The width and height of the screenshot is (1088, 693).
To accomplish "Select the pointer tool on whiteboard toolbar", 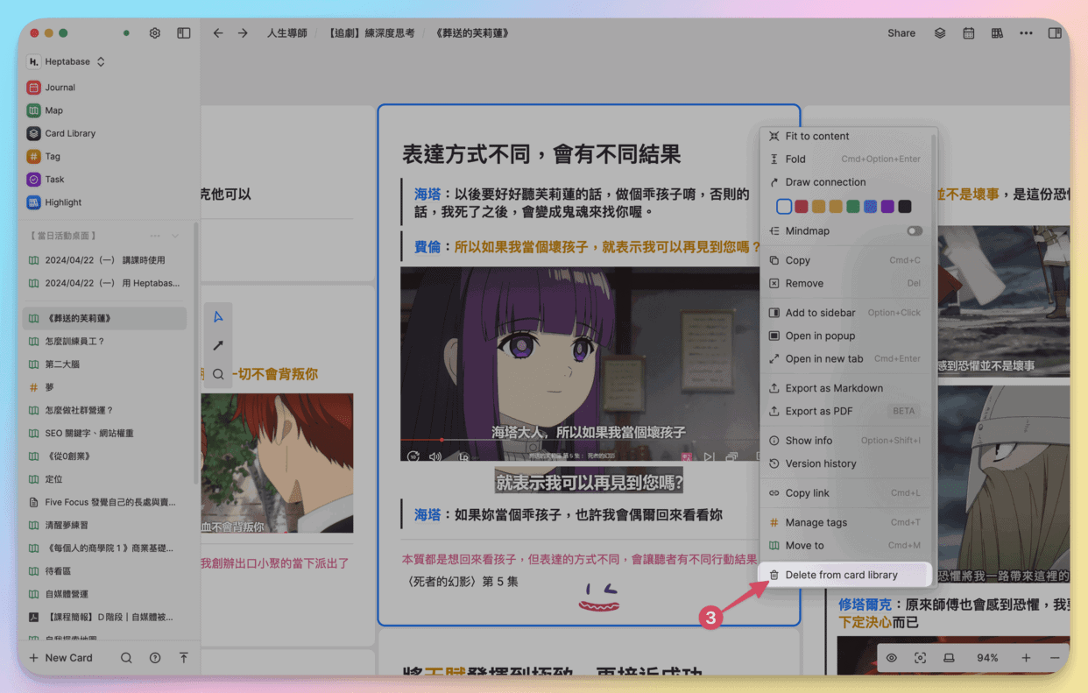I will point(218,317).
